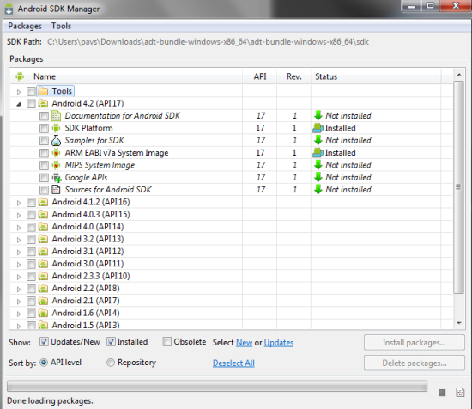This screenshot has width=472, height=409.
Task: Click the API column header
Action: [x=259, y=76]
